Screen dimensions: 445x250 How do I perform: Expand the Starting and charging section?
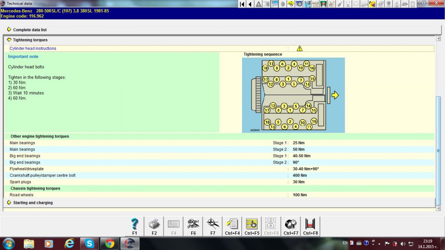(x=33, y=203)
